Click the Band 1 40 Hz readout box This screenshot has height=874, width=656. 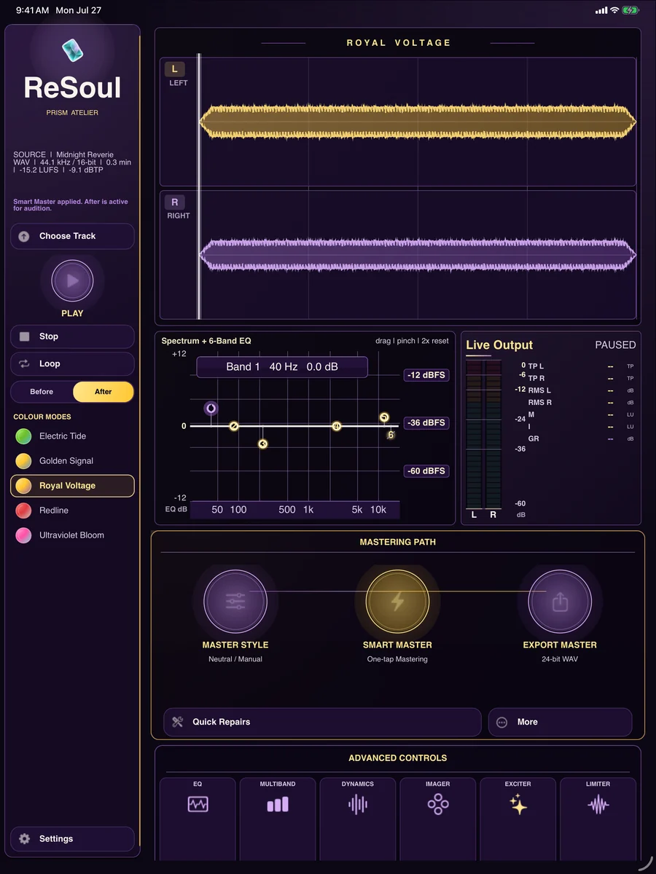point(282,367)
